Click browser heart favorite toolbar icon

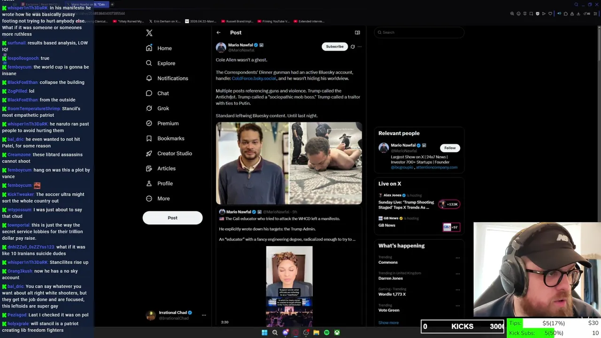coord(550,14)
